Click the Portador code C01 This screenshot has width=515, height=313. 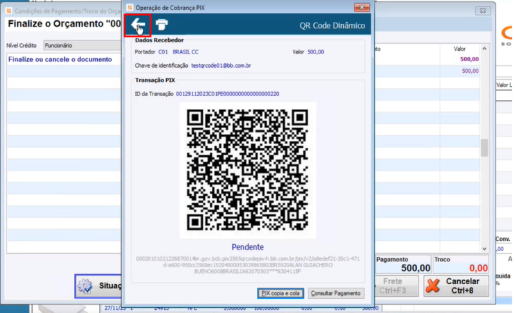[x=163, y=52]
